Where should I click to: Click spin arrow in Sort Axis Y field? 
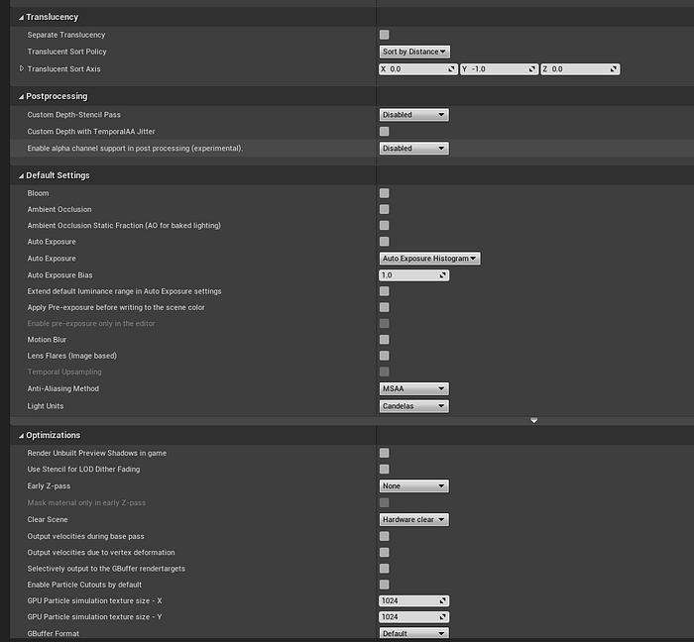532,69
